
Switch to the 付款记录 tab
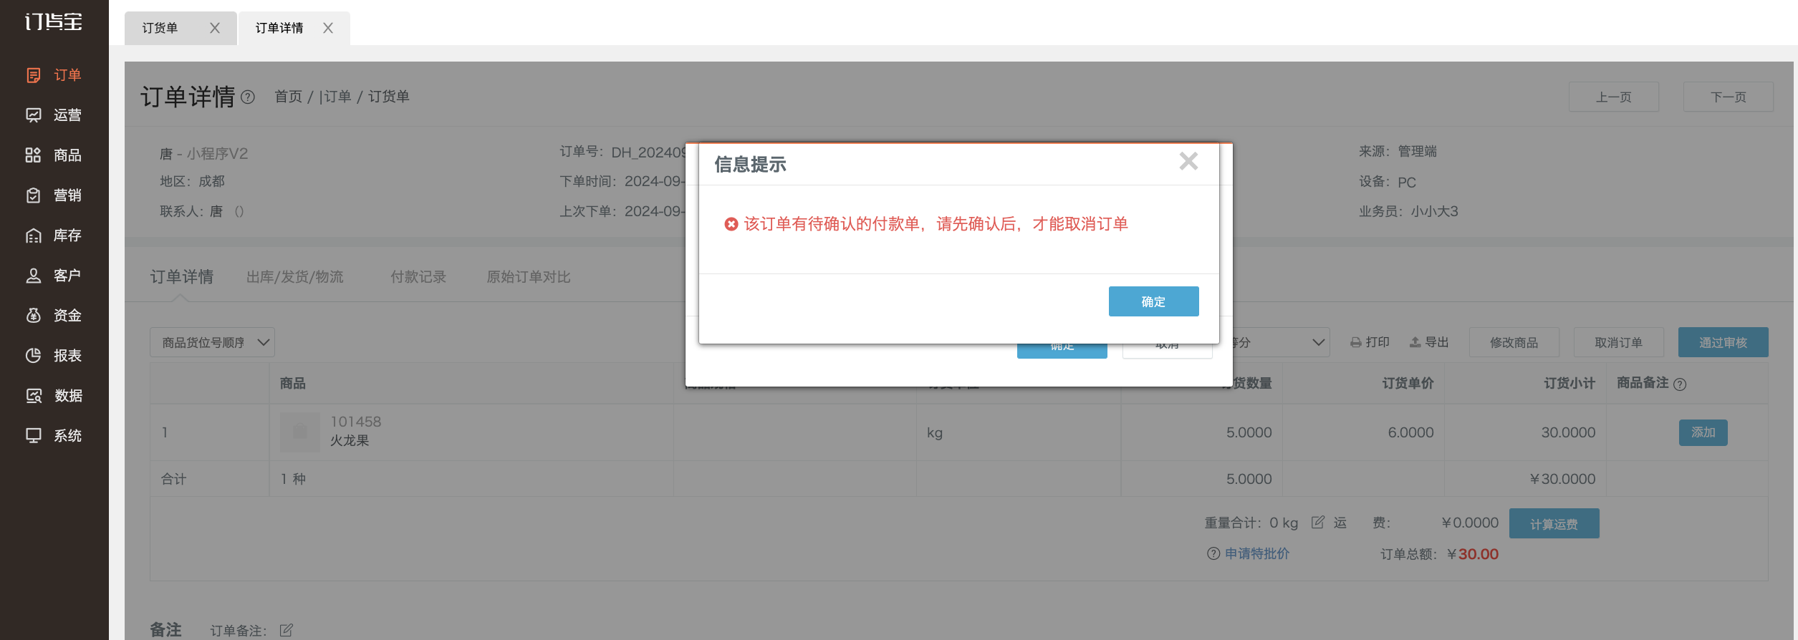(x=418, y=277)
